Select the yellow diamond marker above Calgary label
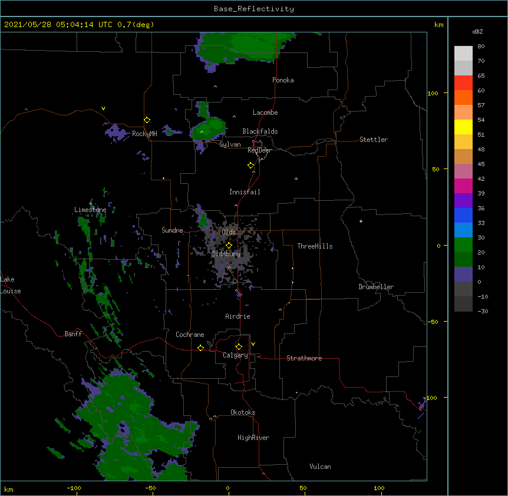 pyautogui.click(x=239, y=347)
